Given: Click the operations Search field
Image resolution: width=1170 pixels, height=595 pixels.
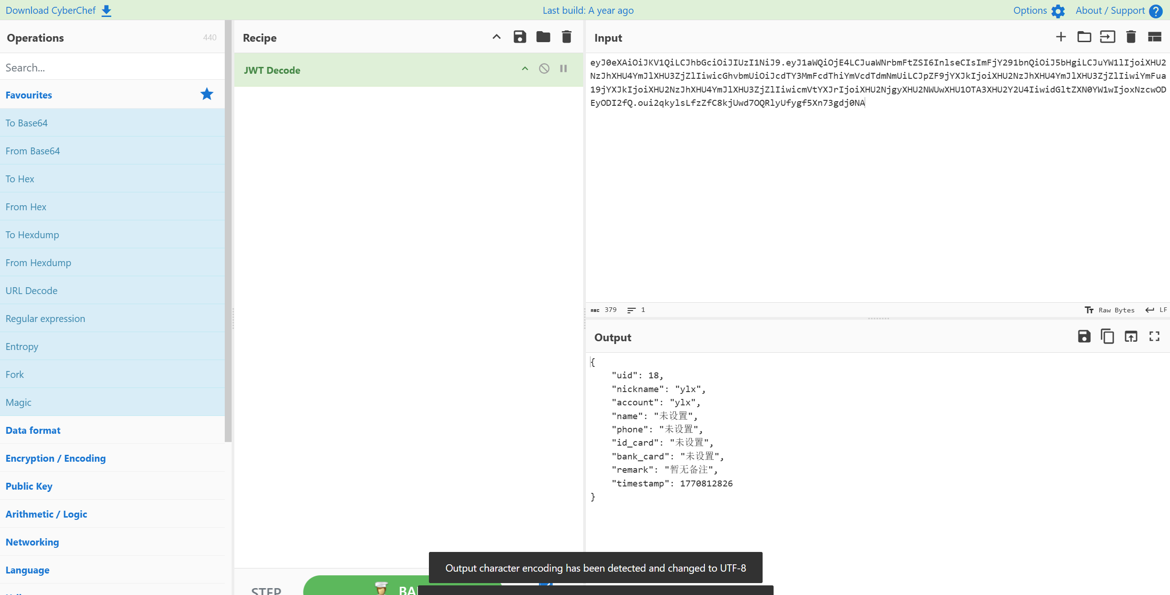Looking at the screenshot, I should click(x=112, y=67).
